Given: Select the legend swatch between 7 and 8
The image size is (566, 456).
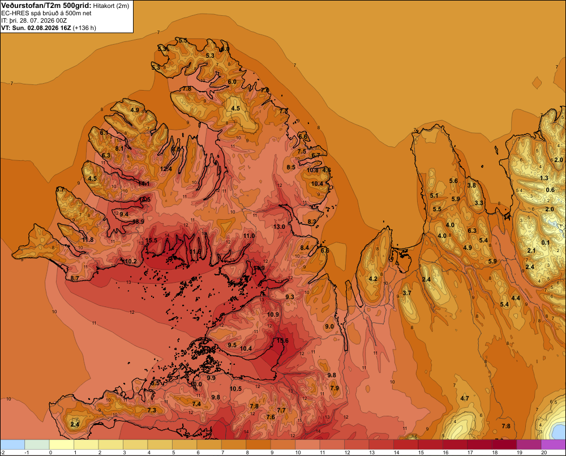Looking at the screenshot, I should 234,445.
